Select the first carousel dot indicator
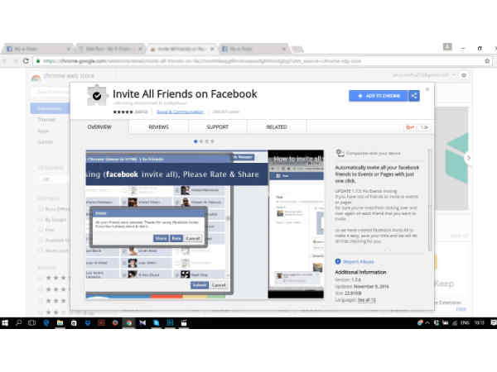Screen dimensions: 497x372 195,141
